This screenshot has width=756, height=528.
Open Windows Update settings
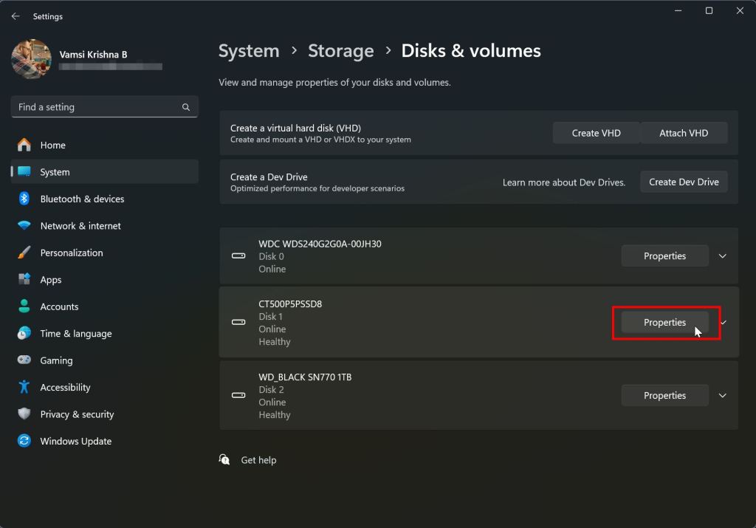105,441
